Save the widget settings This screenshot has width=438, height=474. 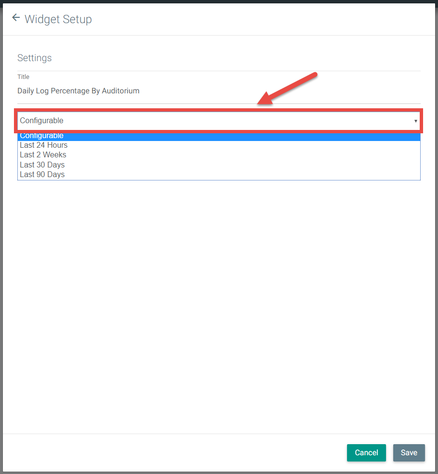(409, 452)
